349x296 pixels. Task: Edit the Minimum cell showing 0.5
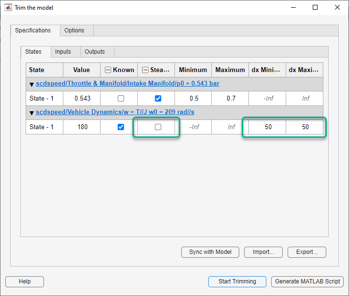pyautogui.click(x=193, y=99)
